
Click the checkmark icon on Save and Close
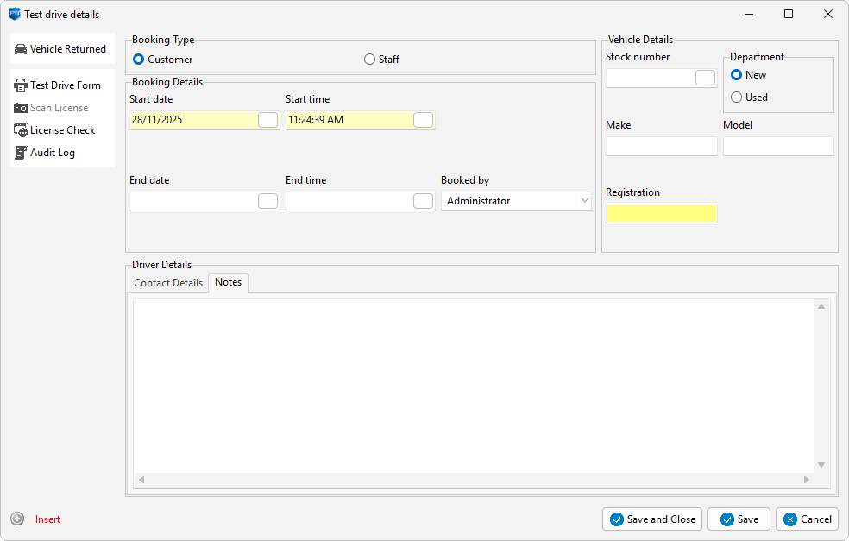coord(616,519)
